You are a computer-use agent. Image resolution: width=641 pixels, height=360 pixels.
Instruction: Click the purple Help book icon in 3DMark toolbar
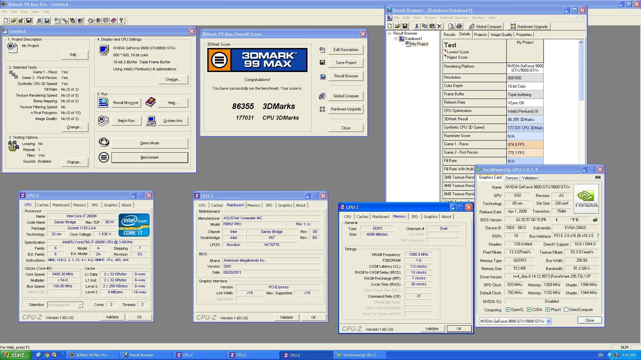(x=114, y=21)
